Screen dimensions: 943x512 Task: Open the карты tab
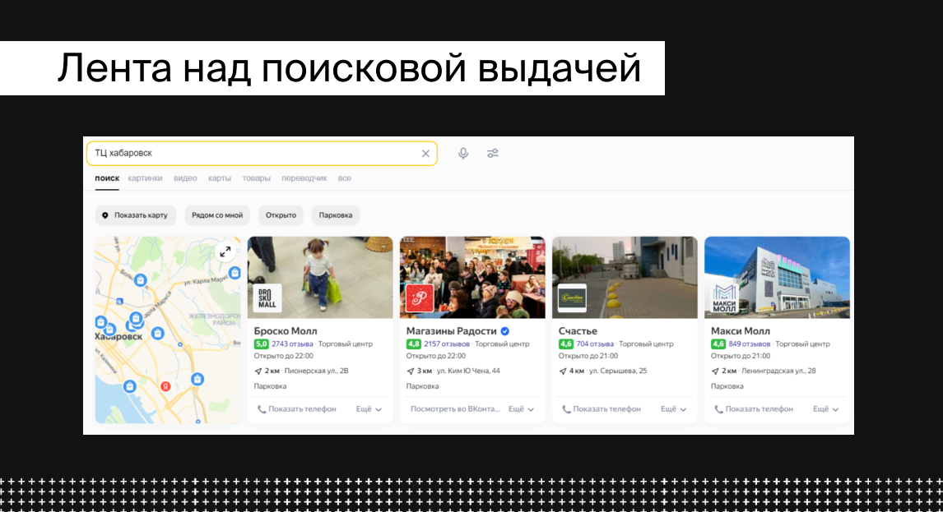tap(220, 178)
